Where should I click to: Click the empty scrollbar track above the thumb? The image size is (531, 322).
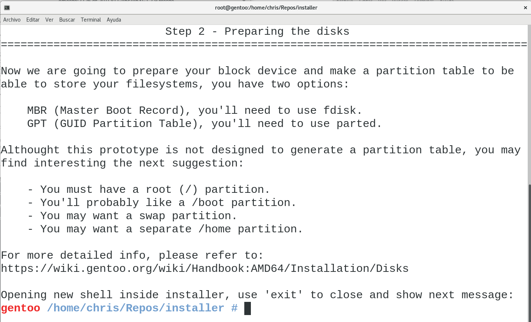click(x=530, y=104)
